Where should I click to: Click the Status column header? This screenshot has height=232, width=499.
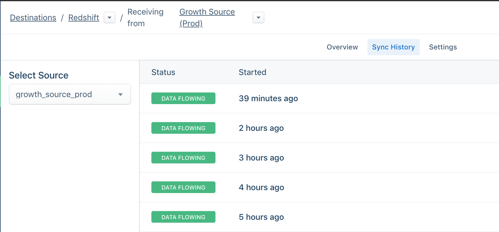[x=163, y=72]
